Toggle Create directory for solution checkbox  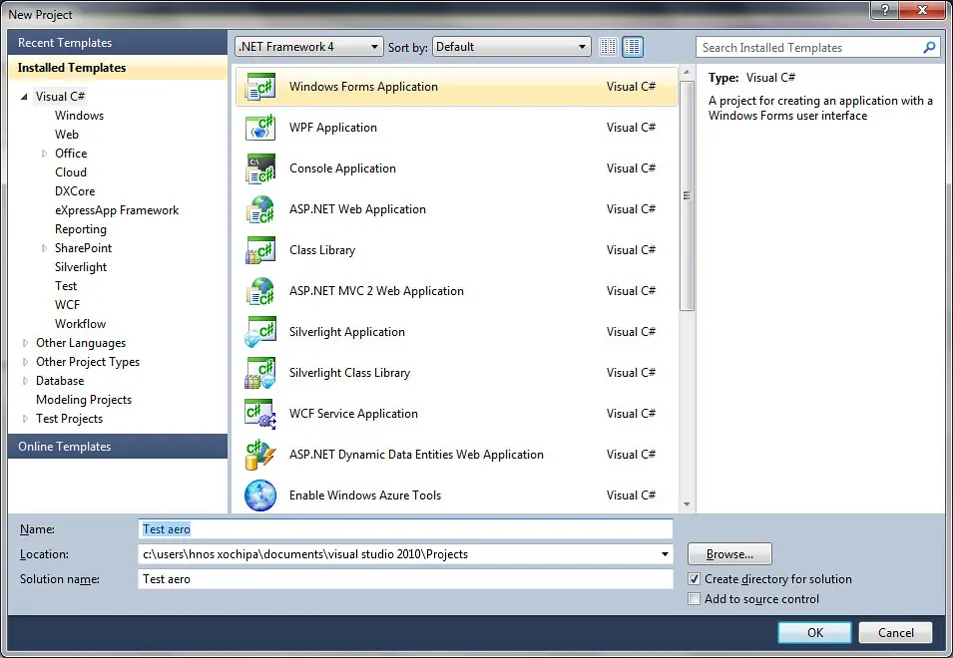click(x=695, y=579)
